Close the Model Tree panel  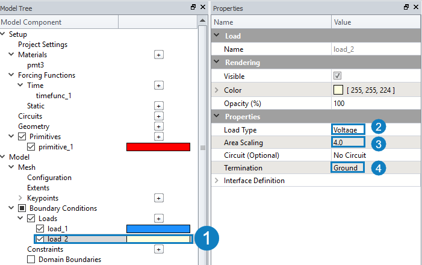point(203,7)
